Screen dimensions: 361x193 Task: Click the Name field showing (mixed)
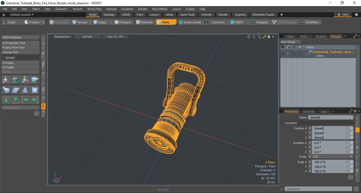click(x=331, y=117)
